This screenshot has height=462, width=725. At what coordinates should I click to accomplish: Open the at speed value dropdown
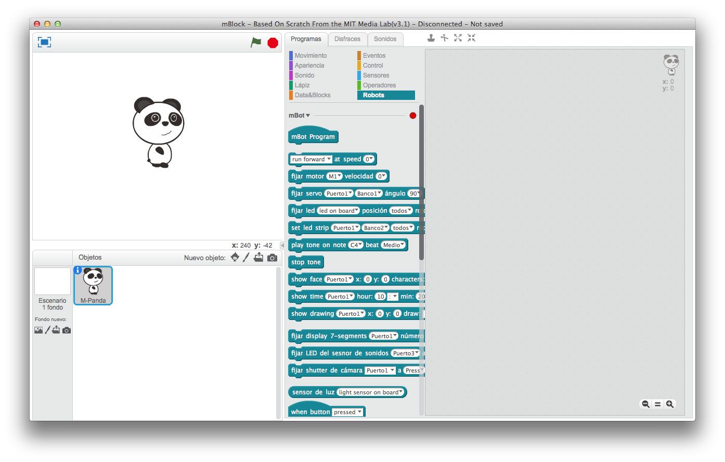pos(369,159)
